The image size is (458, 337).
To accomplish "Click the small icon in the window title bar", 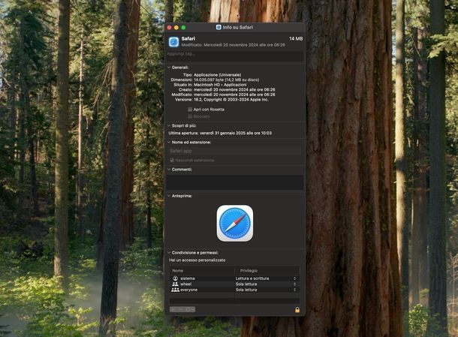I will (218, 27).
